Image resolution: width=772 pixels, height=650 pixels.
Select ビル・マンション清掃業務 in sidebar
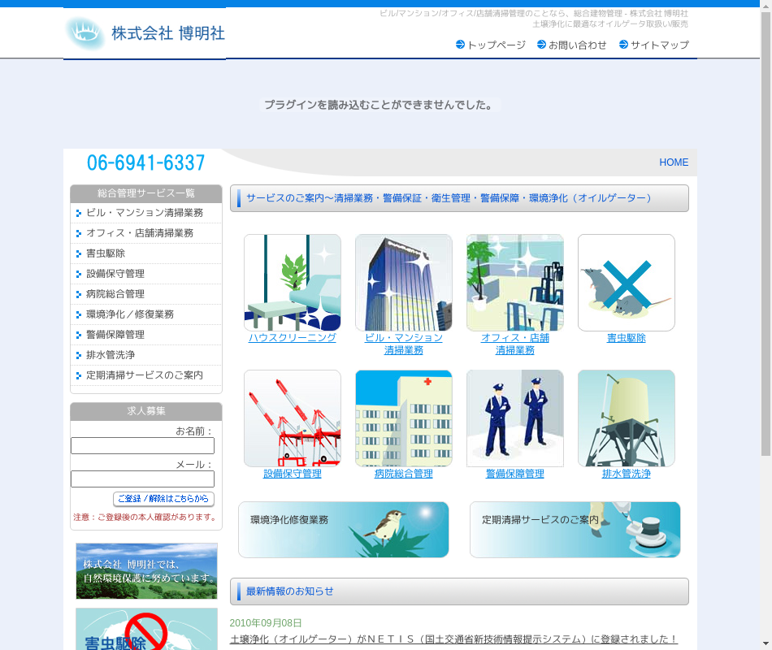tap(145, 213)
